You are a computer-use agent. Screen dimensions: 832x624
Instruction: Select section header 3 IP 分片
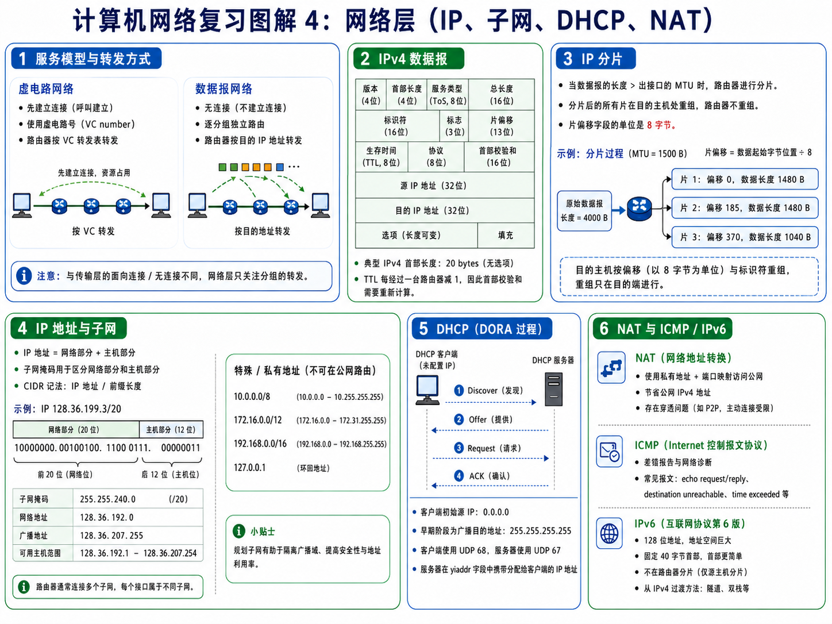coord(595,59)
